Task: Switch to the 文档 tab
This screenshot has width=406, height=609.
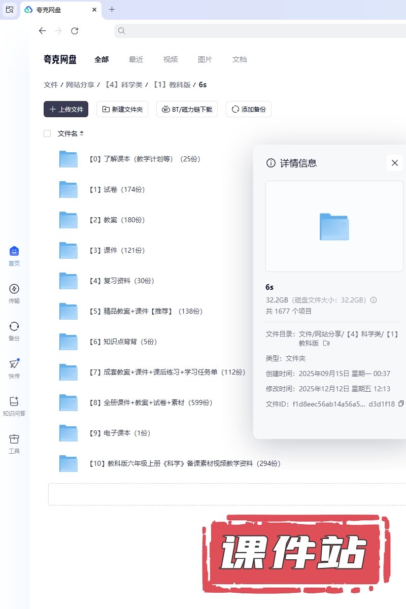Action: click(240, 59)
